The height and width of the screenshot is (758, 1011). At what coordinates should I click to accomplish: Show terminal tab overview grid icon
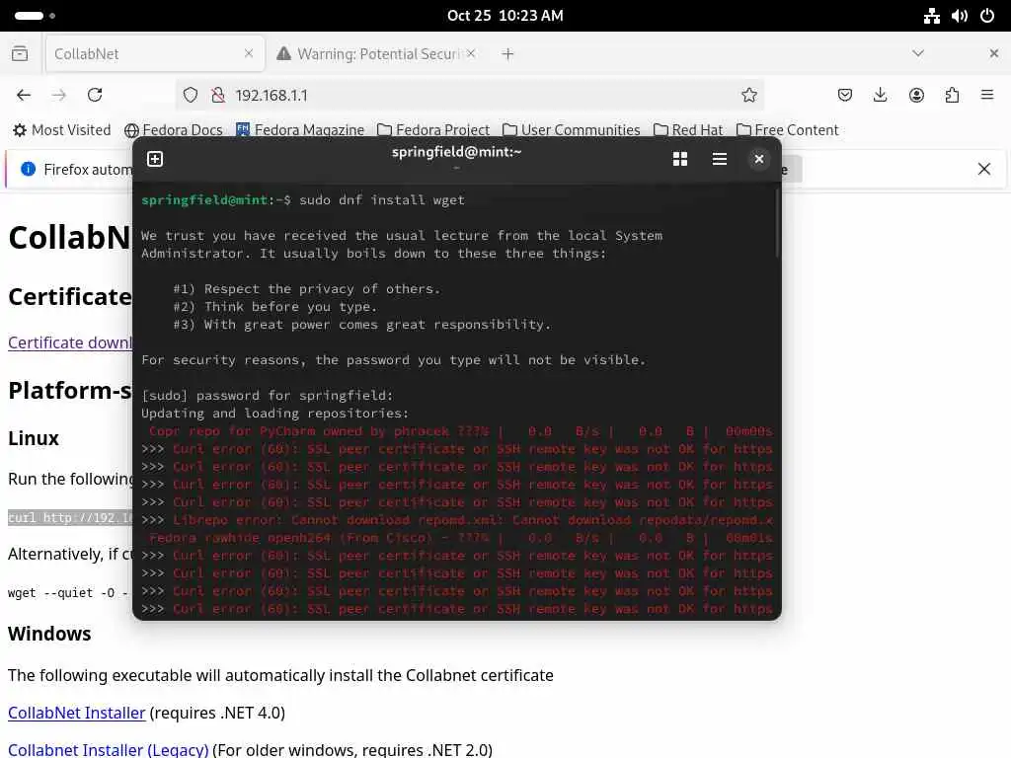tap(679, 159)
